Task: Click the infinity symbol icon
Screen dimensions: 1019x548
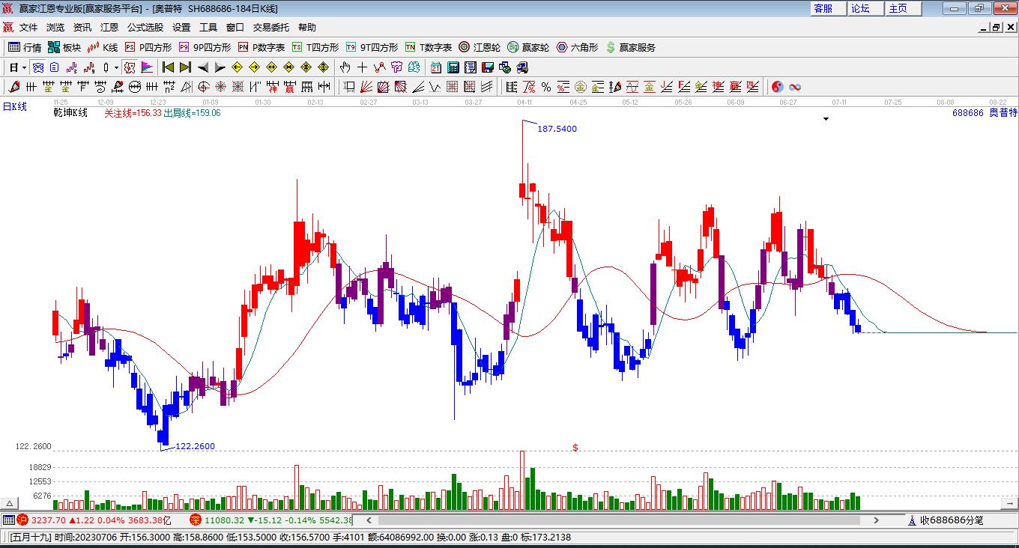Action: click(x=794, y=87)
